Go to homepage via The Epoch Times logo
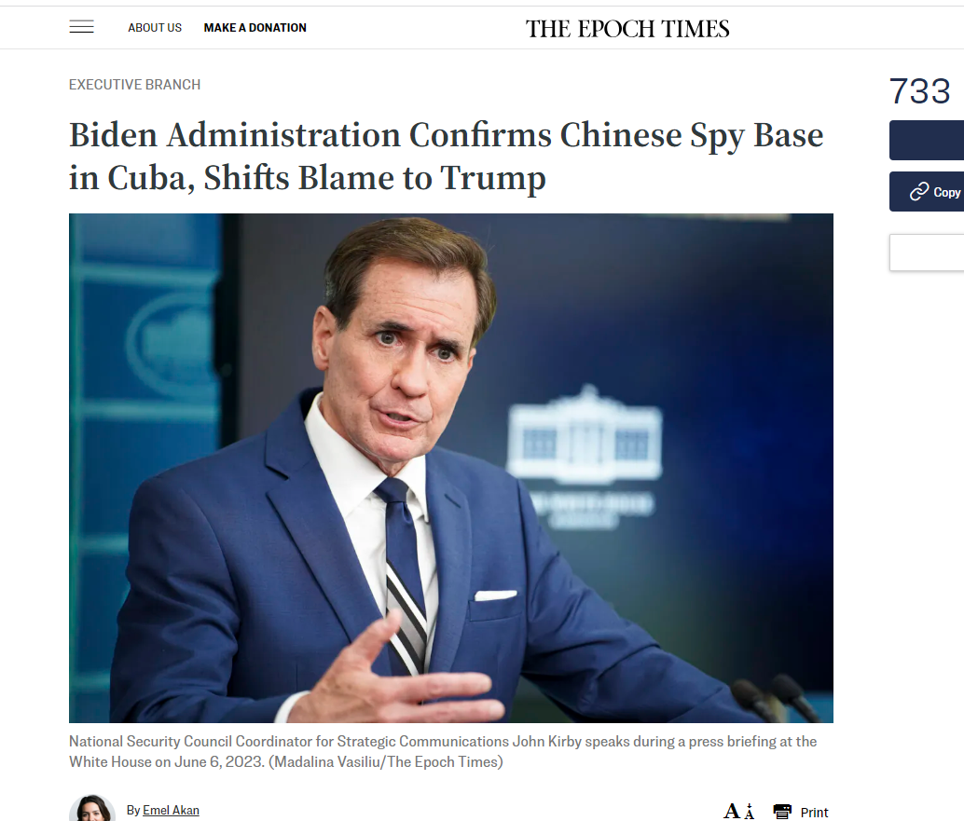The width and height of the screenshot is (964, 821). click(627, 28)
